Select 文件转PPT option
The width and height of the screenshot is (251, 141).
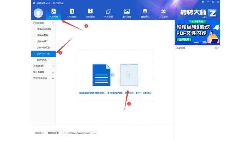[x=43, y=41]
